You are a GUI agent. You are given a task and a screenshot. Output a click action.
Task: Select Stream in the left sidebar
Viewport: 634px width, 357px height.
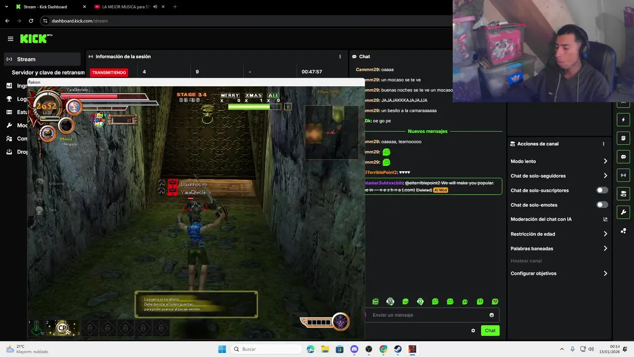pos(42,59)
